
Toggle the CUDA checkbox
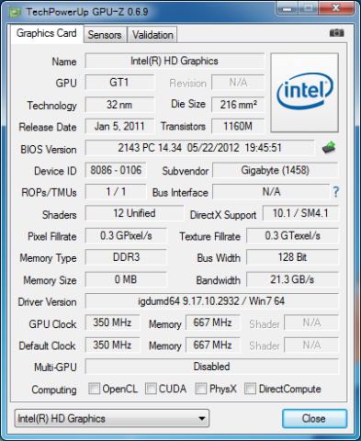pos(151,389)
